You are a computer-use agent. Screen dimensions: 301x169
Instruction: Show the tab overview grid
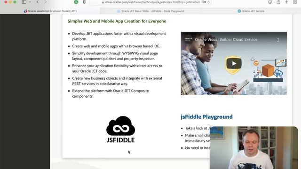(x=295, y=2)
